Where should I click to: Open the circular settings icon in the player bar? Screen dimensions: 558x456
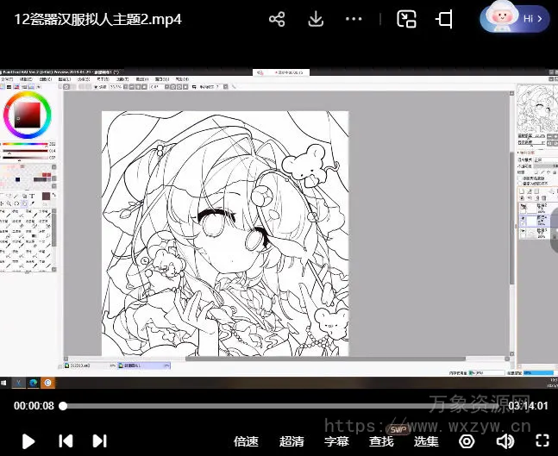pos(467,441)
